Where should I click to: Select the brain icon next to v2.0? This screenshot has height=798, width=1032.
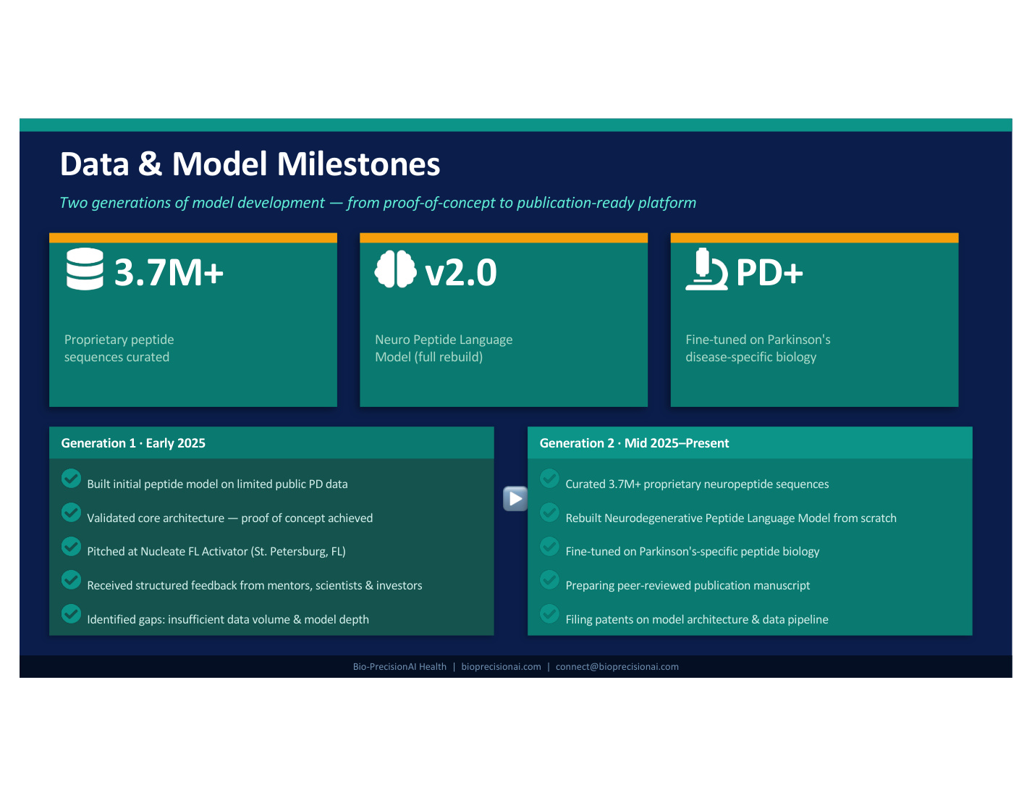click(x=395, y=271)
